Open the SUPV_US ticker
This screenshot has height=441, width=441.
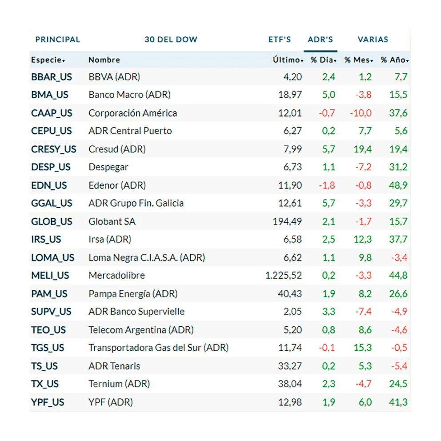[51, 312]
